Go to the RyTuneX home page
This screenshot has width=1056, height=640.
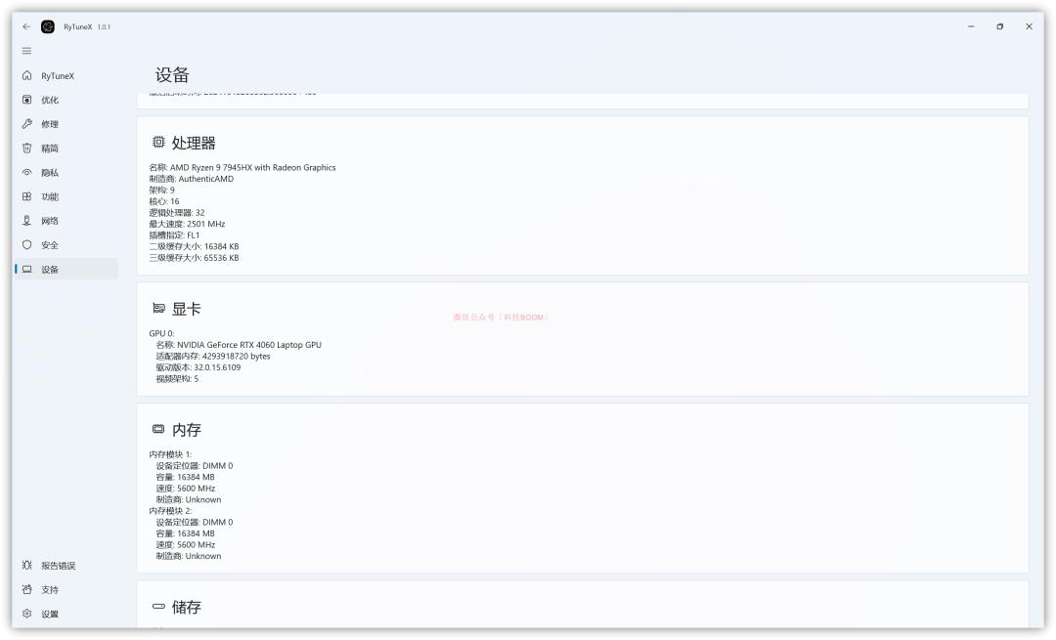57,75
